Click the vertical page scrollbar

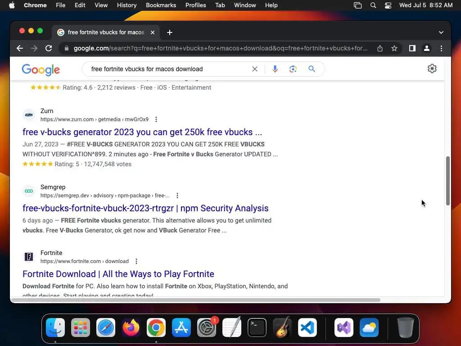pyautogui.click(x=447, y=181)
